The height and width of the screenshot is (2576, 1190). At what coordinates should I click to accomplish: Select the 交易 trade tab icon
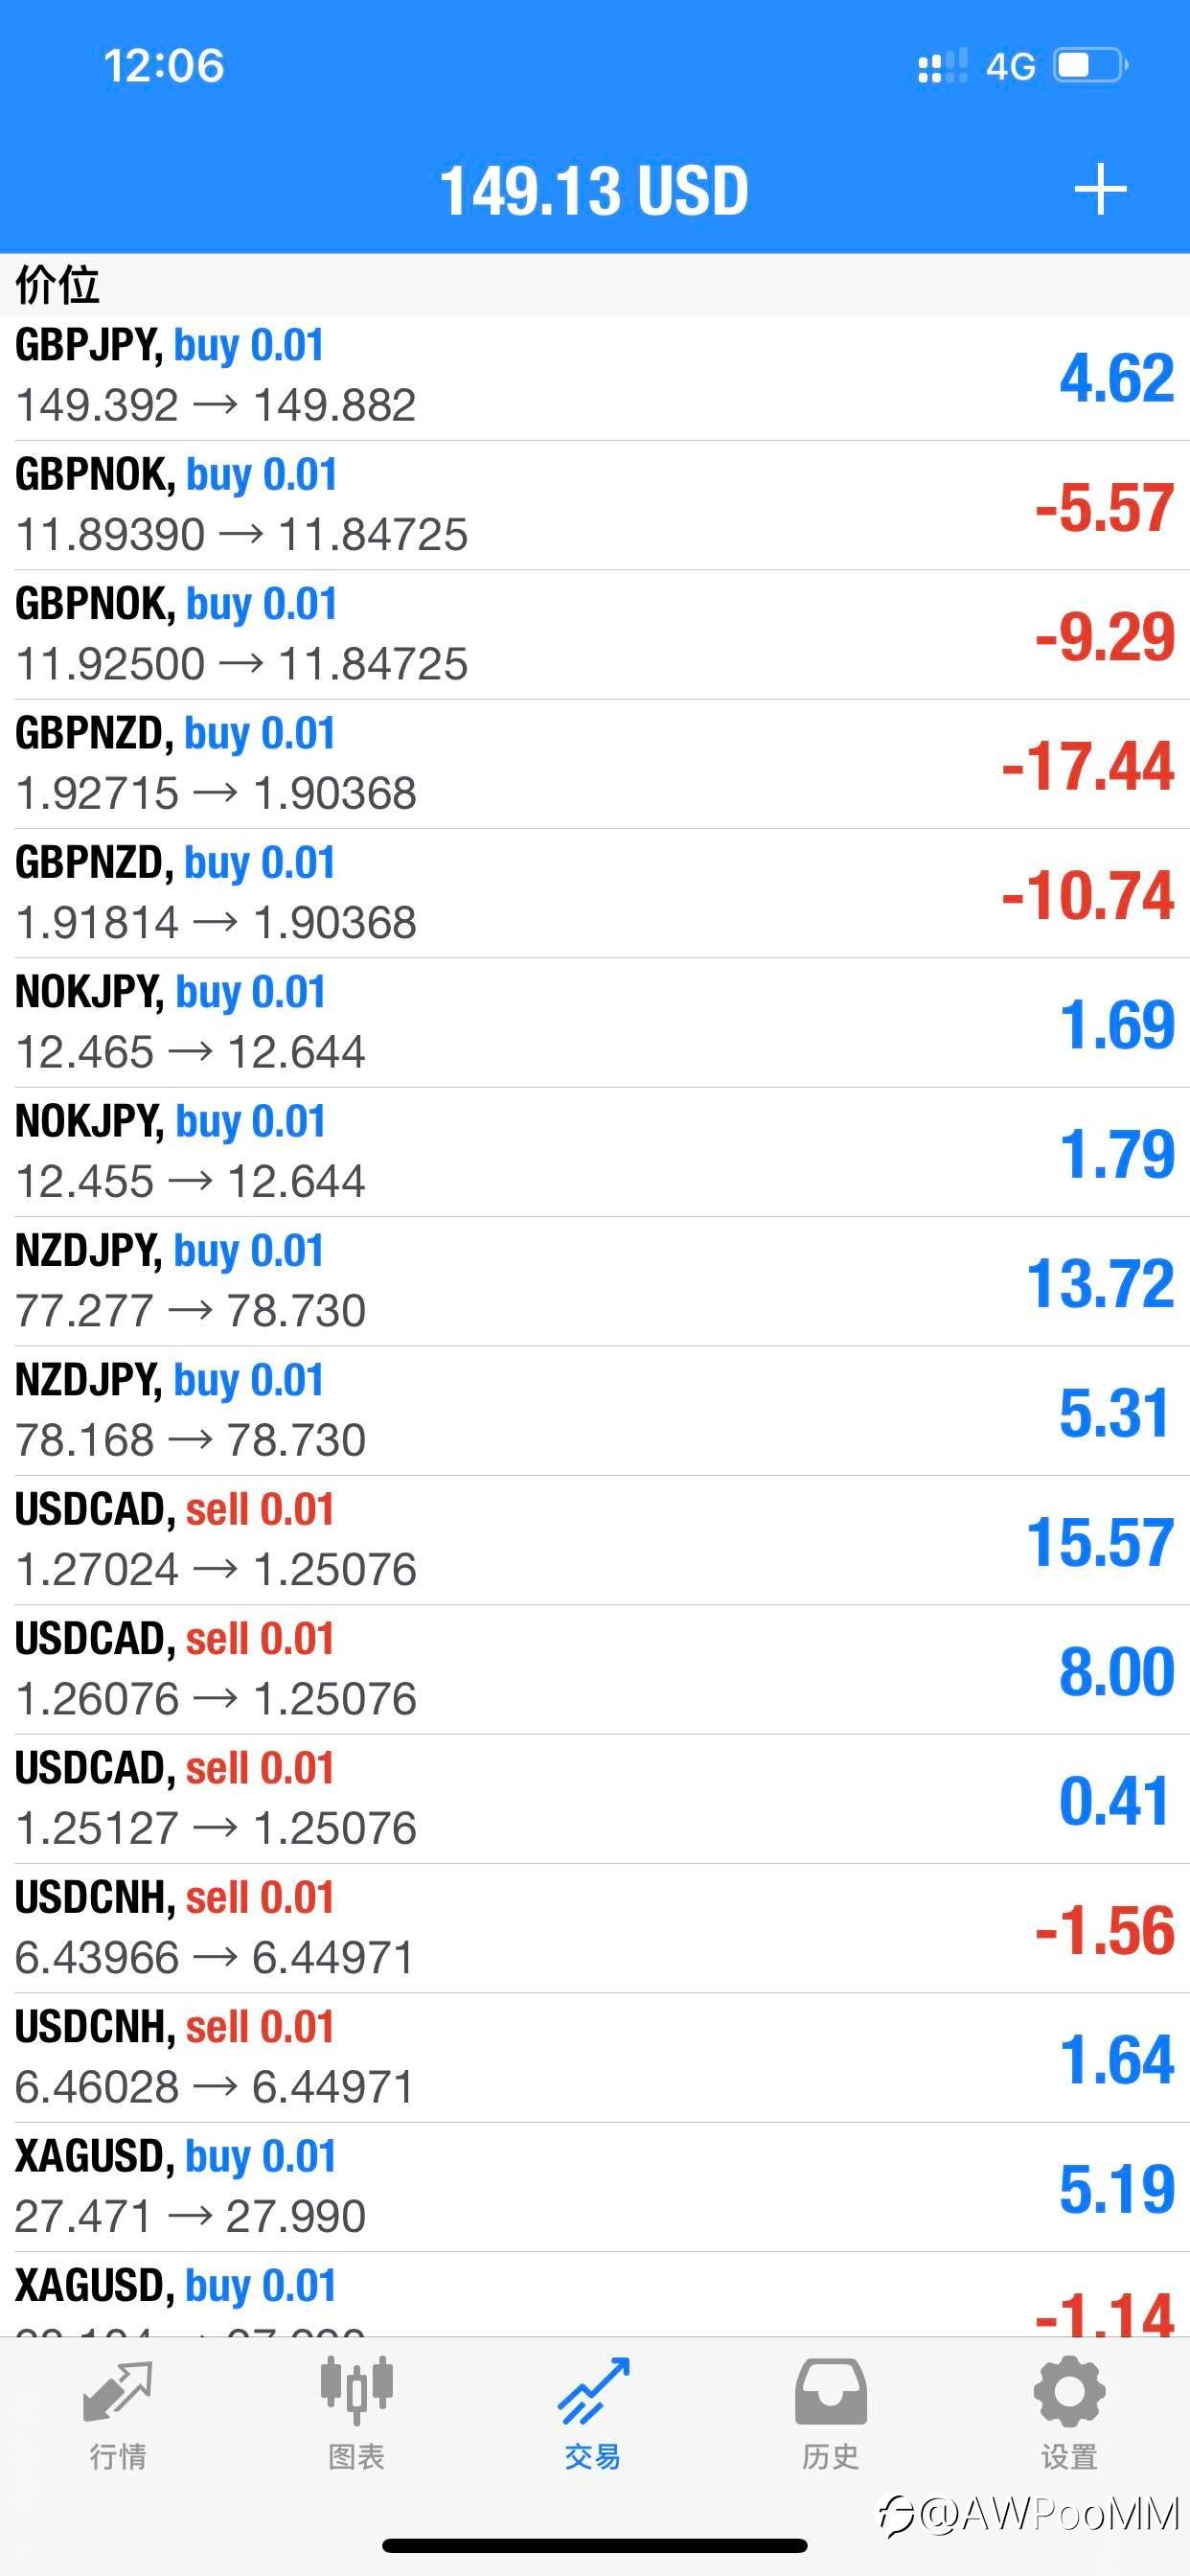[x=594, y=2391]
